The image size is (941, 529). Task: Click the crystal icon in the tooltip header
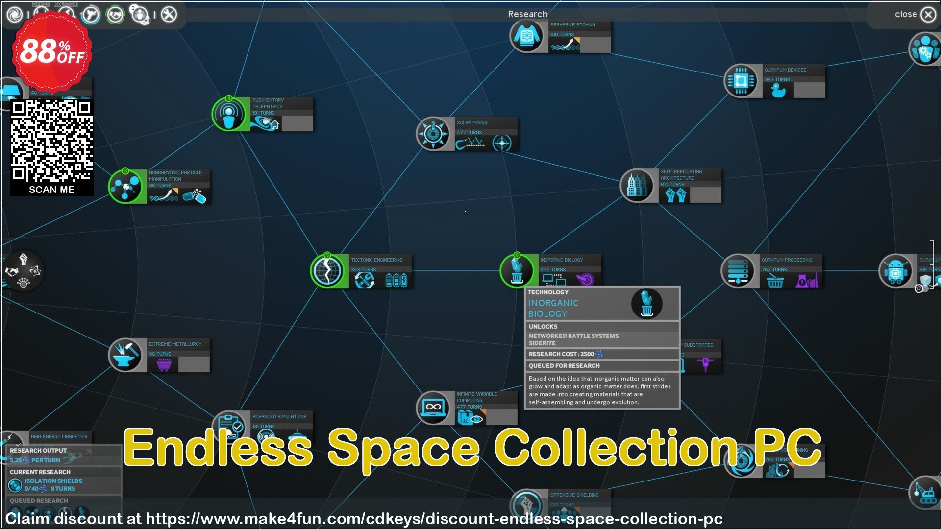(x=647, y=304)
